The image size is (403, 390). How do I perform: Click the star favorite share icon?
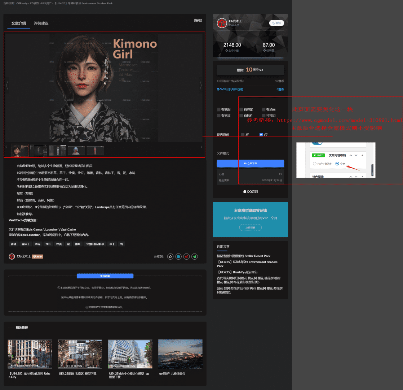coord(170,256)
